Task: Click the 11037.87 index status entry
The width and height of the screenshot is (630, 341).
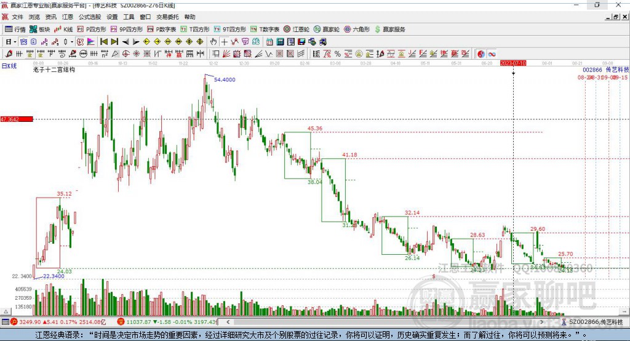Action: pos(168,322)
